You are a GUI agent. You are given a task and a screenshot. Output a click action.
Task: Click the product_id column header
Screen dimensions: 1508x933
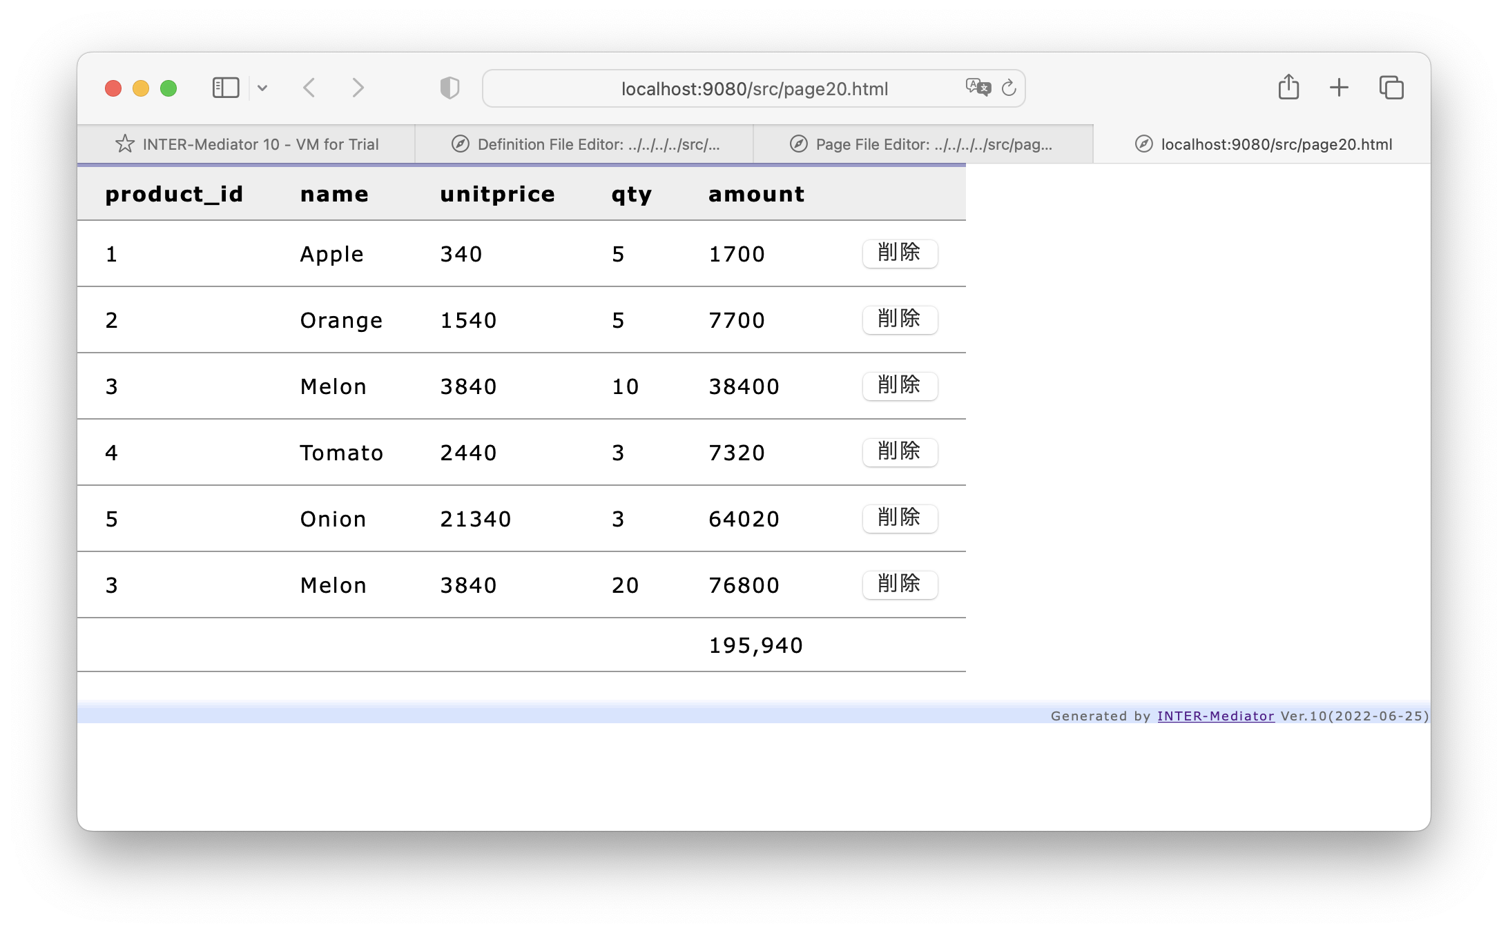[x=174, y=195]
